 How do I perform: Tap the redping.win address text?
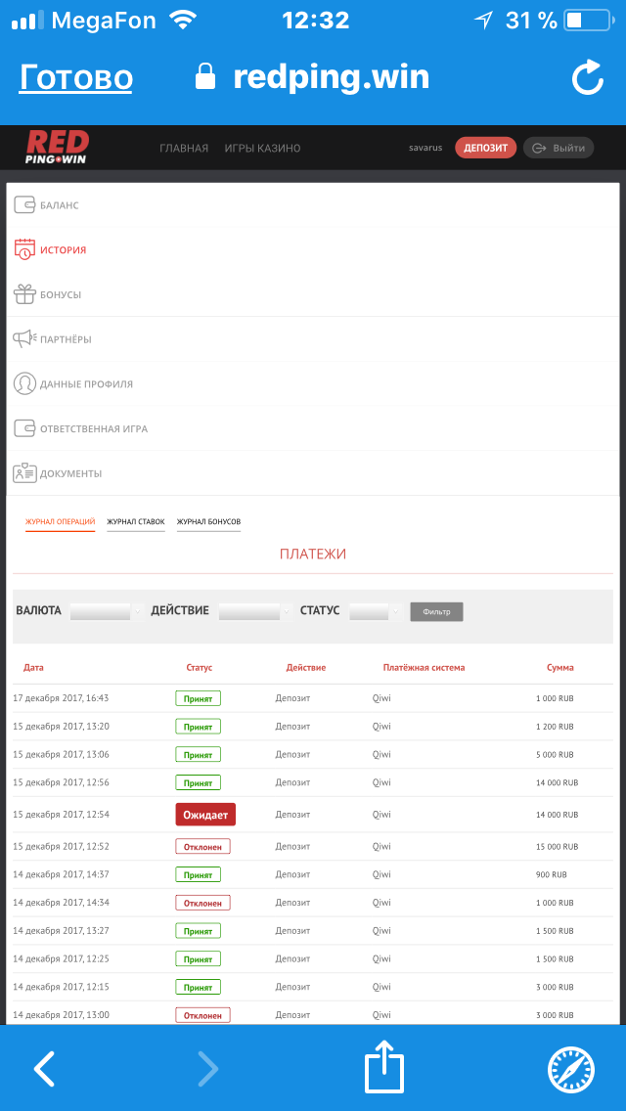tap(331, 77)
